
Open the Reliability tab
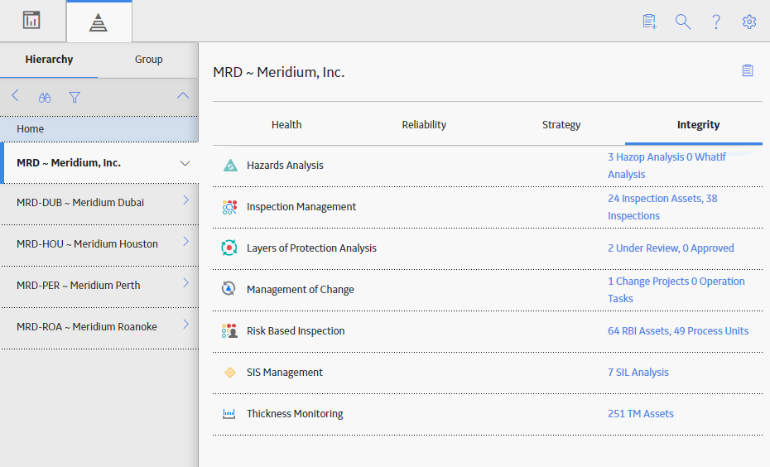click(424, 125)
